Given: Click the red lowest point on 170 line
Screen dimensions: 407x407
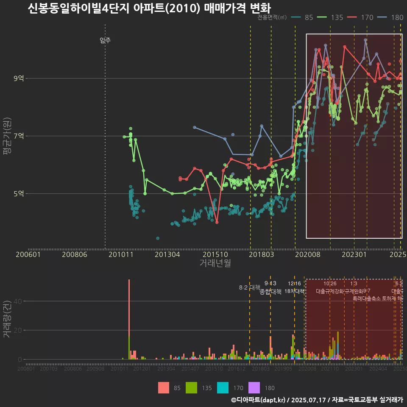Looking at the screenshot, I should click(x=217, y=222).
